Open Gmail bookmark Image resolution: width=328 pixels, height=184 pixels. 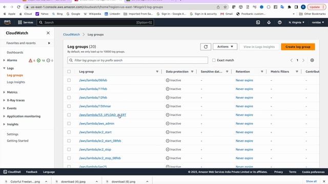tap(227, 14)
